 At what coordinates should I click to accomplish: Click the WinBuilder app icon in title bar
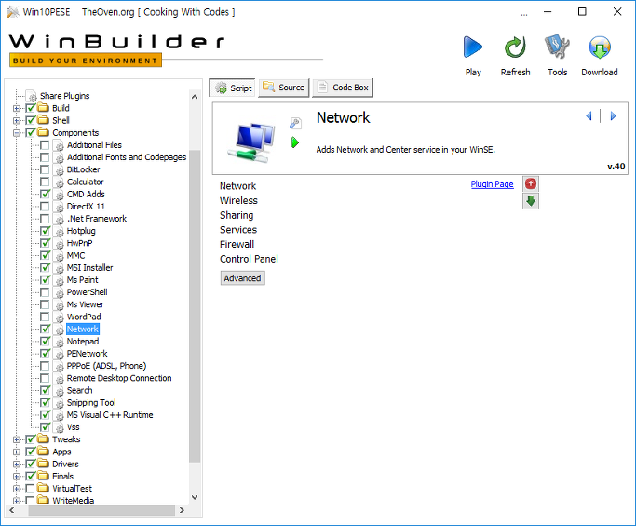[x=13, y=12]
